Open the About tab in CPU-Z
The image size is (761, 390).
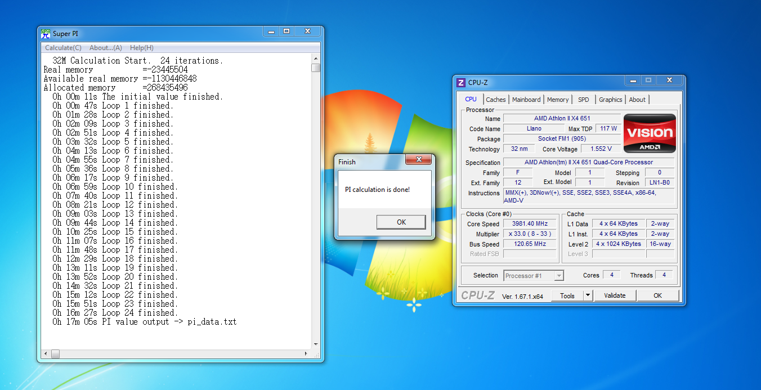(x=637, y=100)
